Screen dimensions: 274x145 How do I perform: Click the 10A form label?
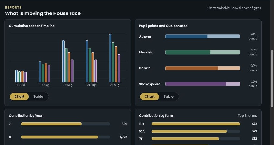click(142, 131)
